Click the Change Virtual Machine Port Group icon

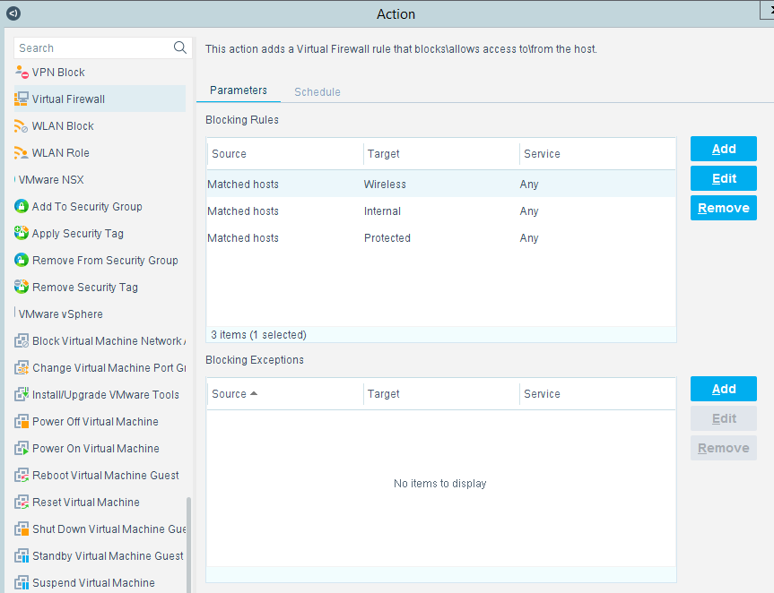(x=22, y=368)
